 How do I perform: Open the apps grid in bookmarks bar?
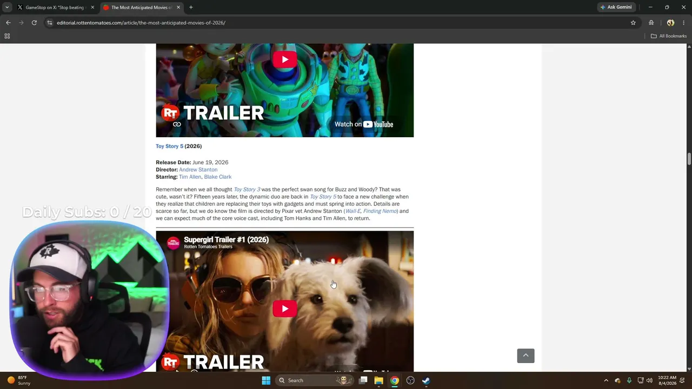tap(7, 36)
